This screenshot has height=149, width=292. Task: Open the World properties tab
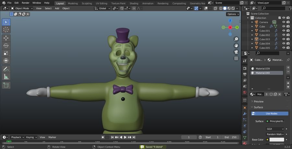(x=245, y=93)
